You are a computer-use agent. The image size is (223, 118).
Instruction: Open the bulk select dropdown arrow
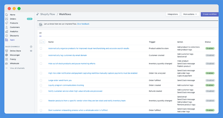(43, 42)
